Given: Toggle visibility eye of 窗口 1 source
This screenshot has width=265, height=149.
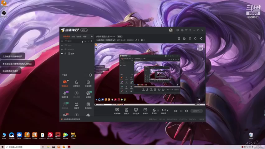Looking at the screenshot, I should pyautogui.click(x=62, y=41).
